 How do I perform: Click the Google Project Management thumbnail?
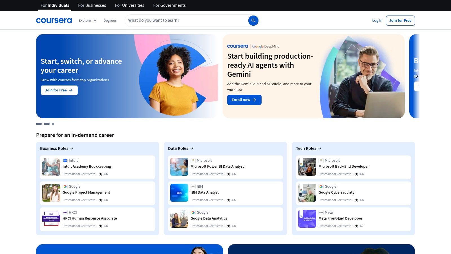point(51,193)
